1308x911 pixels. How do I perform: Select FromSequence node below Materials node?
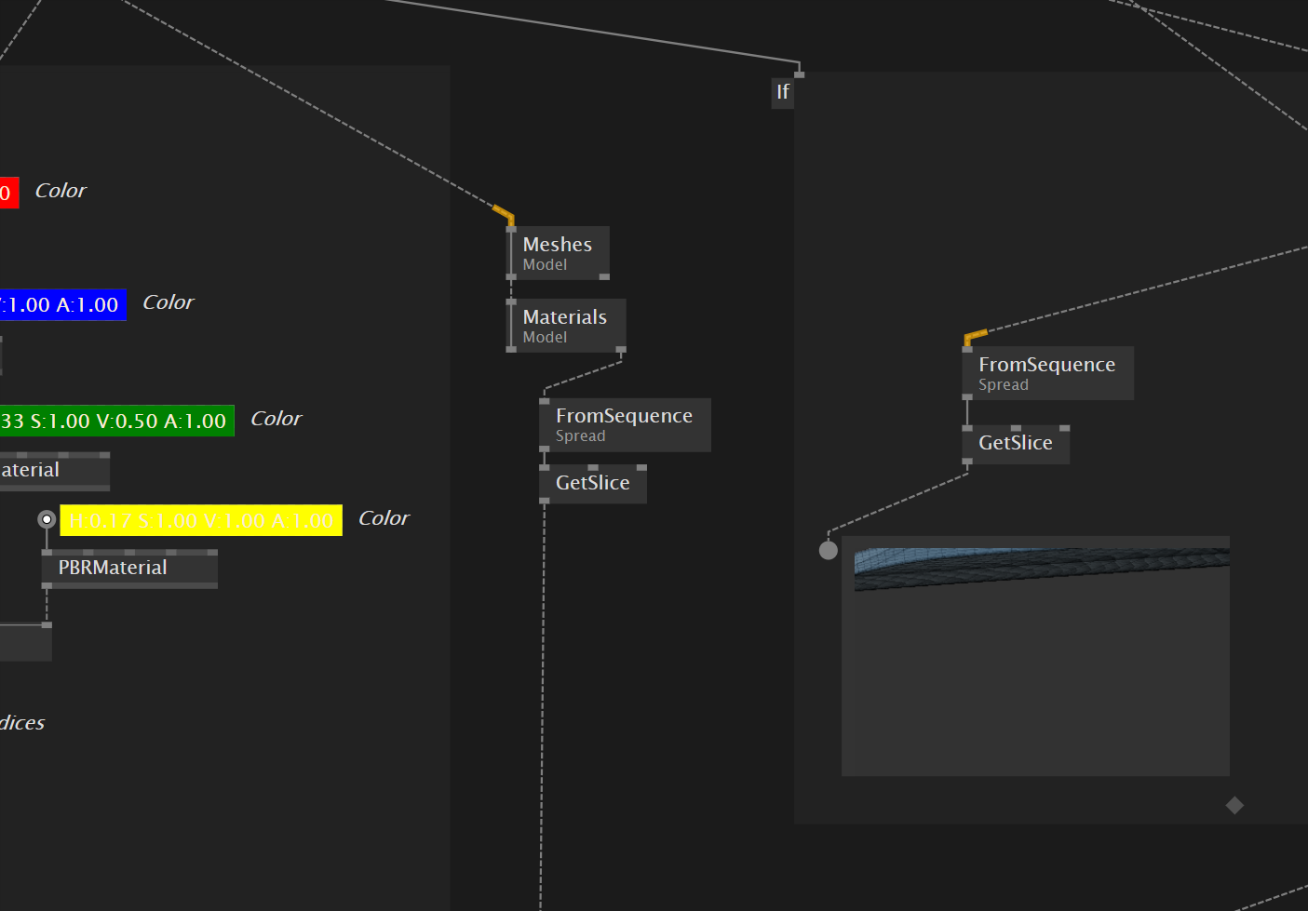(x=624, y=425)
